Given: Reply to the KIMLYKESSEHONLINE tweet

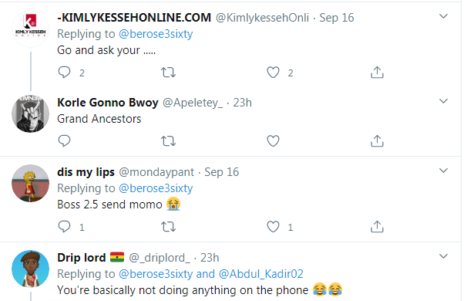Looking at the screenshot, I should [64, 73].
